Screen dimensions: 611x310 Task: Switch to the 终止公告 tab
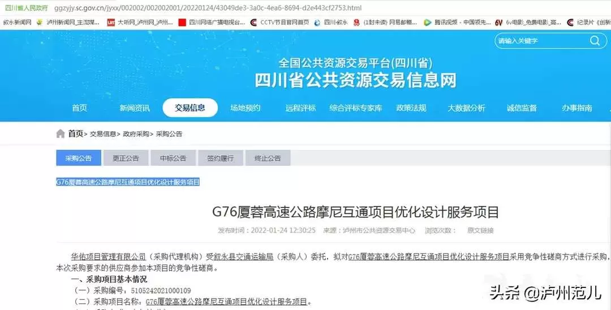tap(268, 158)
